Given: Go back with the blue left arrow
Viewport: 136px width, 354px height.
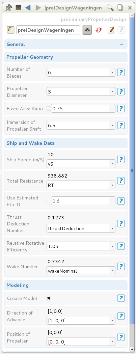Looking at the screenshot, I should 28,8.
